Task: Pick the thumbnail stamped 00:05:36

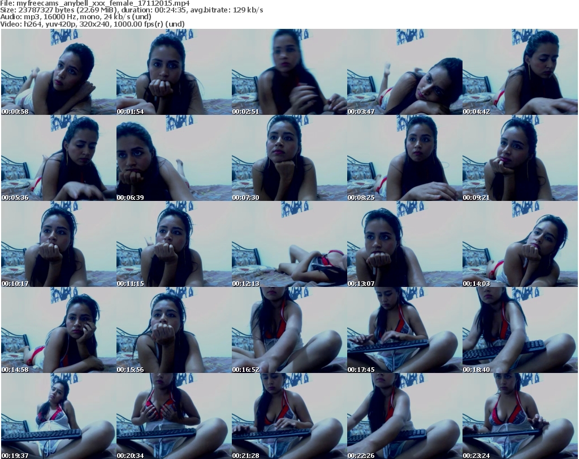Action: pyautogui.click(x=58, y=158)
